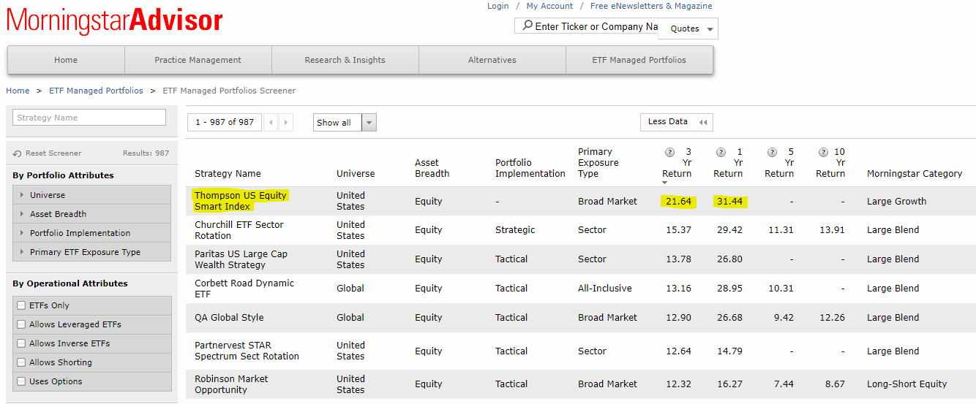Image resolution: width=976 pixels, height=404 pixels.
Task: Click ETF Managed Portfolios breadcrumb link
Action: (96, 91)
